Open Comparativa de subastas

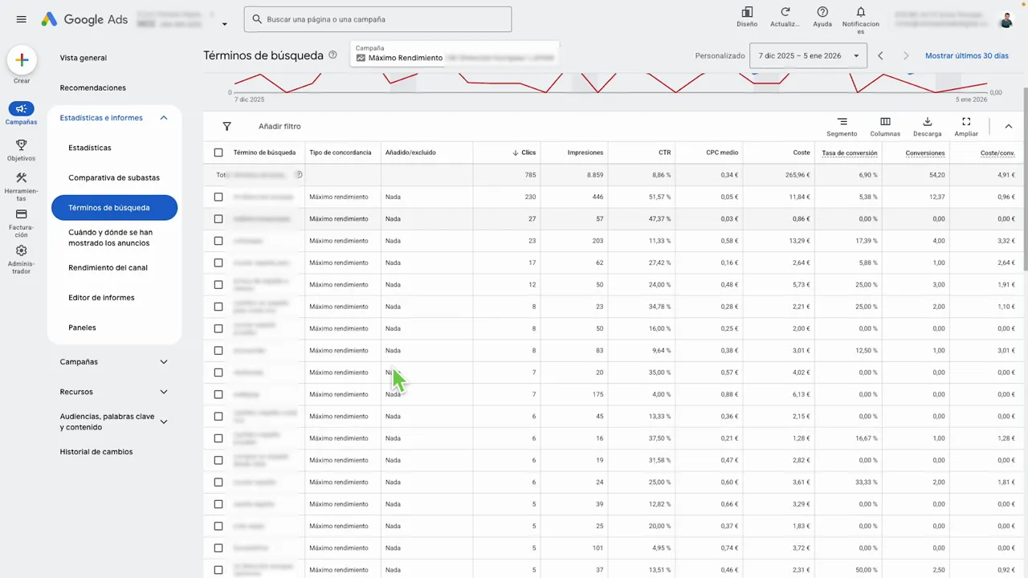point(114,177)
